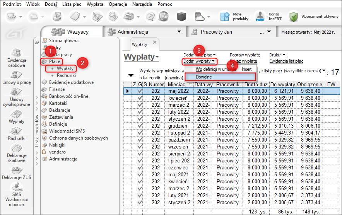The width and height of the screenshot is (342, 215).
Task: Toggle G checkmark in maj 2022 row
Action: coord(140,91)
